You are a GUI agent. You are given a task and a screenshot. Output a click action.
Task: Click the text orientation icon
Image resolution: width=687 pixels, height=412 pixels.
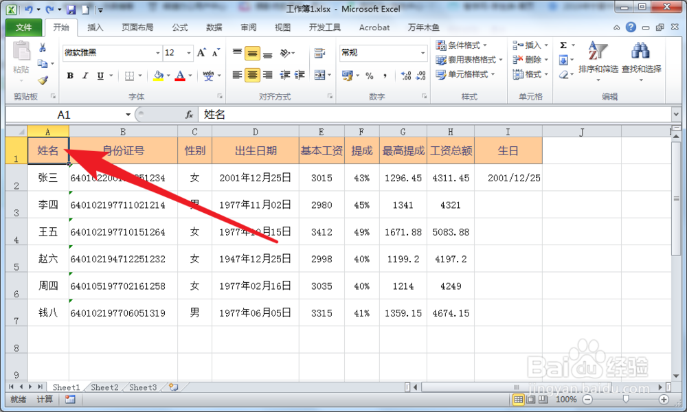(285, 53)
